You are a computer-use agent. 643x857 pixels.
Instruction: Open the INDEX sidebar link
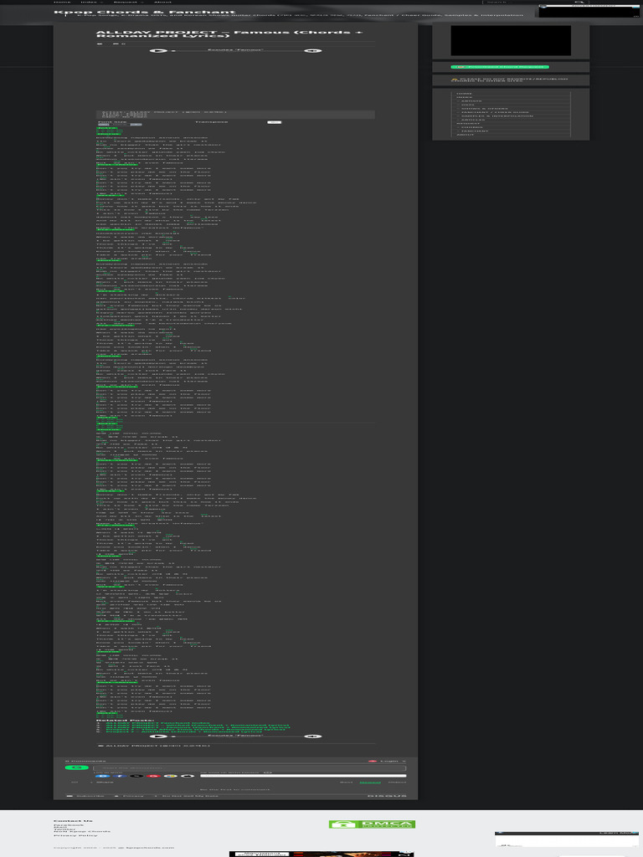click(465, 97)
